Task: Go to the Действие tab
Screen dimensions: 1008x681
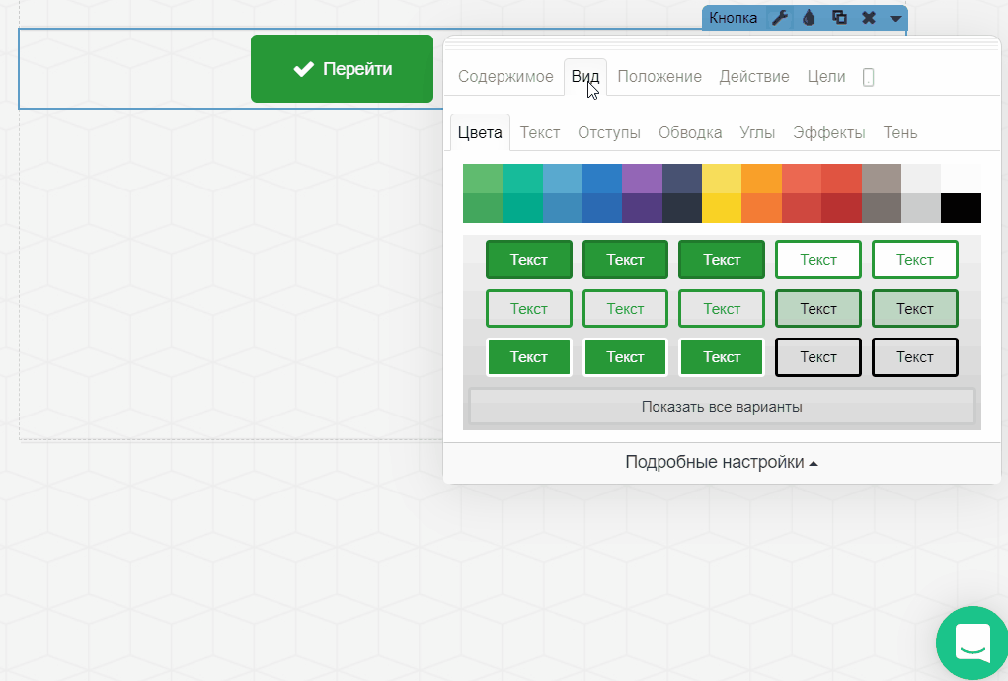Action: tap(753, 77)
